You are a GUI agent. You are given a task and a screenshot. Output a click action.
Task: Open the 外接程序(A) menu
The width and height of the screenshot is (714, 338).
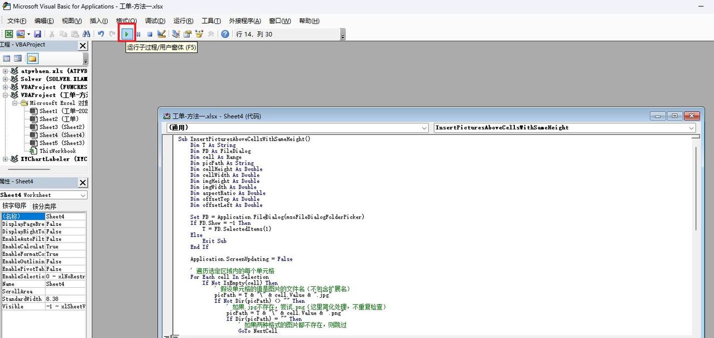(x=245, y=21)
